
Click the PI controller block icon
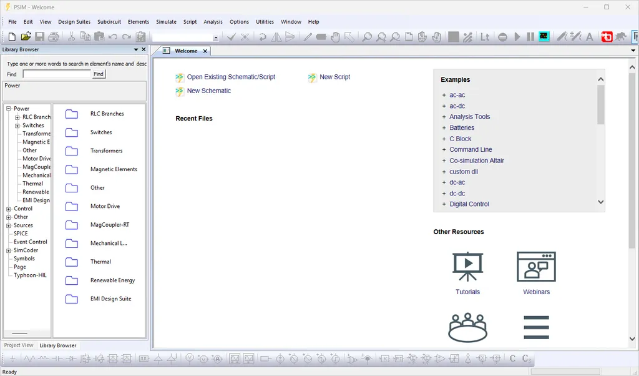coord(398,359)
